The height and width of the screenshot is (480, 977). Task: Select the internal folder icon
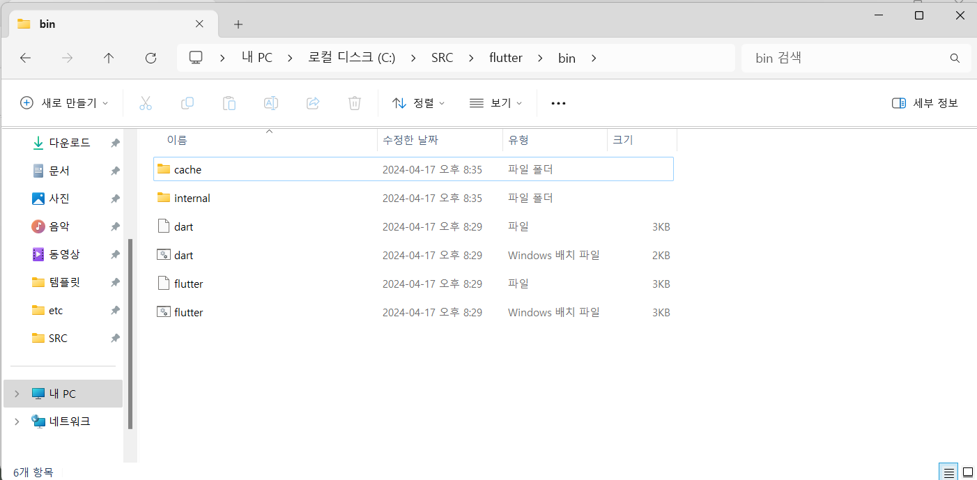[x=164, y=198]
